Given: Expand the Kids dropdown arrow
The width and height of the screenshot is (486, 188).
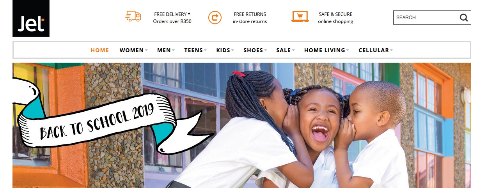Looking at the screenshot, I should [x=232, y=50].
